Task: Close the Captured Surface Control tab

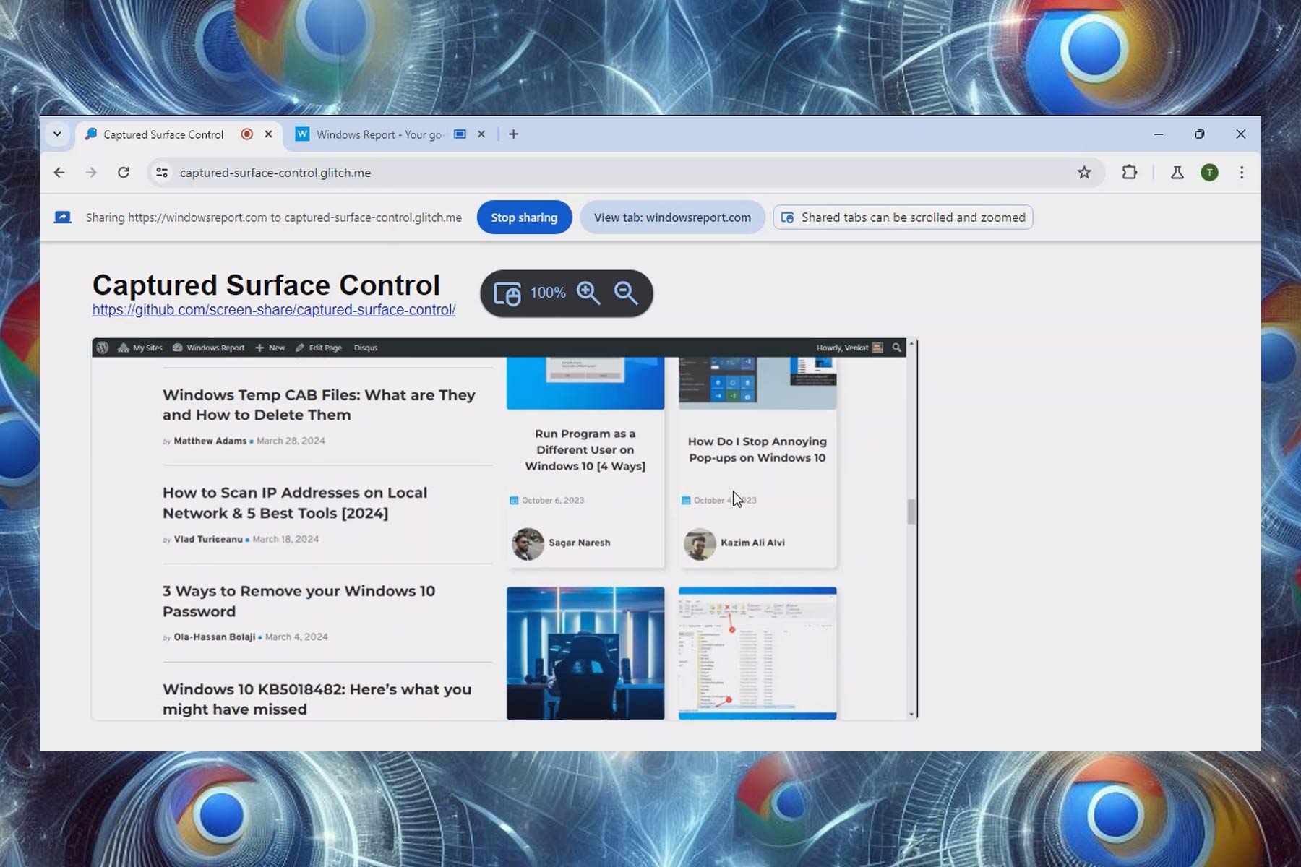Action: (268, 134)
